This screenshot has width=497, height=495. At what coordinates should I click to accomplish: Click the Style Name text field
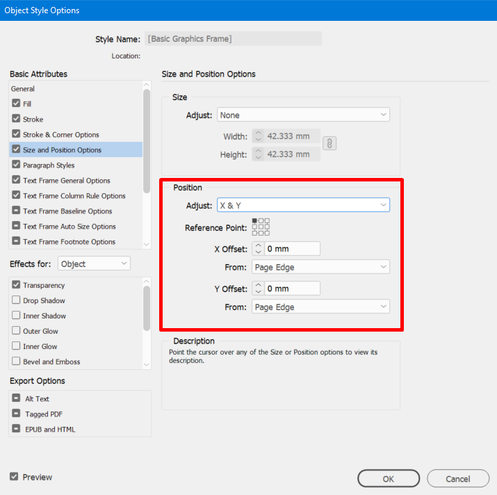pos(234,39)
